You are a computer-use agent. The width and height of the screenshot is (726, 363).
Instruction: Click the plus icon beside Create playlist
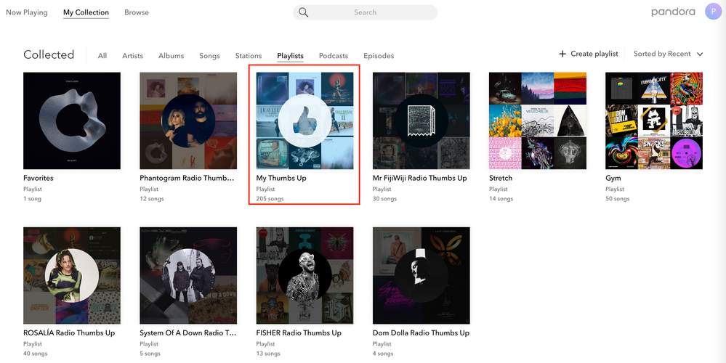tap(562, 54)
